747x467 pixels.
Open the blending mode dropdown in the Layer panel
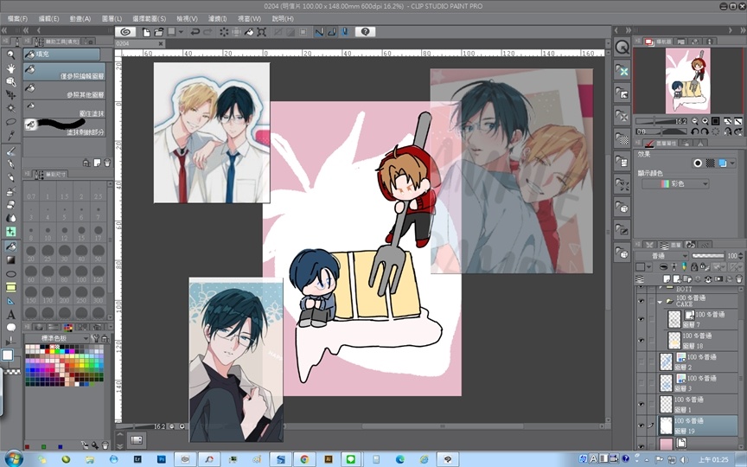pyautogui.click(x=661, y=256)
